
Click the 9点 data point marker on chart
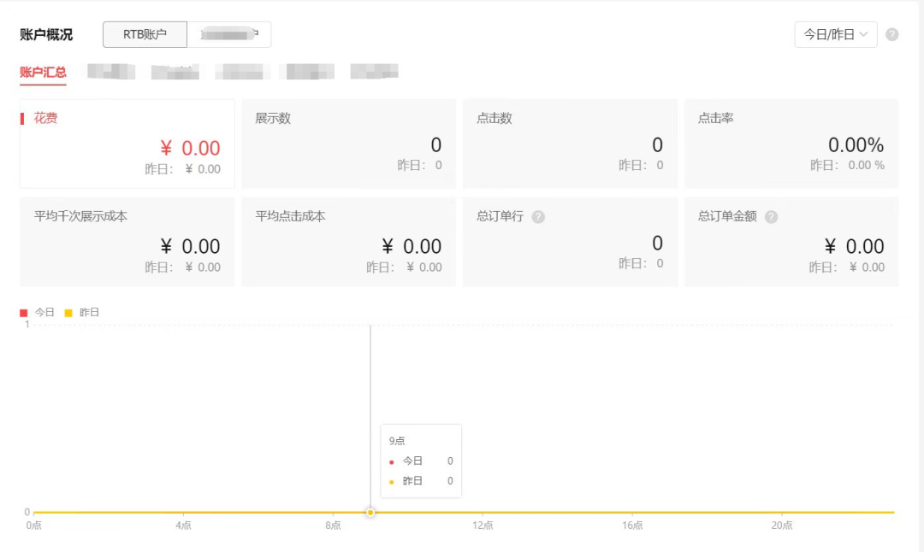[370, 513]
